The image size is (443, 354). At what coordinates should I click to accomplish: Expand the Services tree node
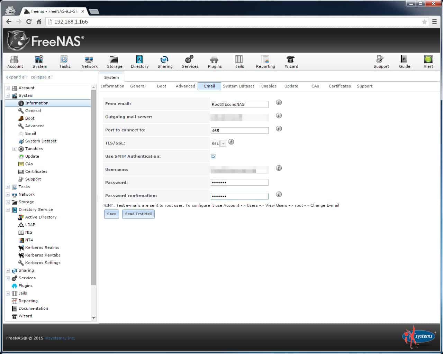(x=8, y=278)
